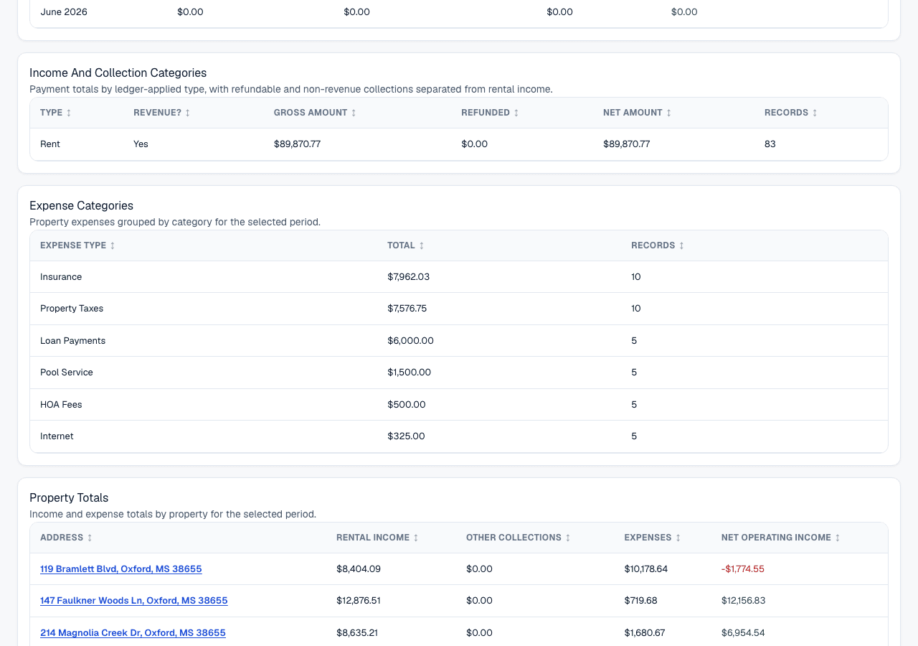Open 214 Magnolia Creek Dr property link
This screenshot has width=918, height=646.
(133, 633)
